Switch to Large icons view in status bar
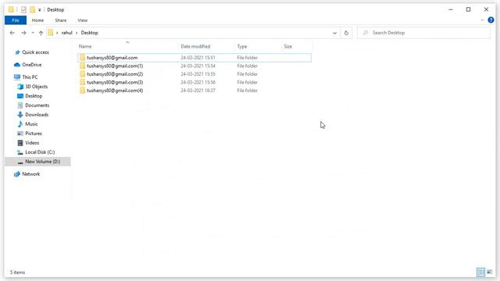This screenshot has width=500, height=281. click(490, 272)
